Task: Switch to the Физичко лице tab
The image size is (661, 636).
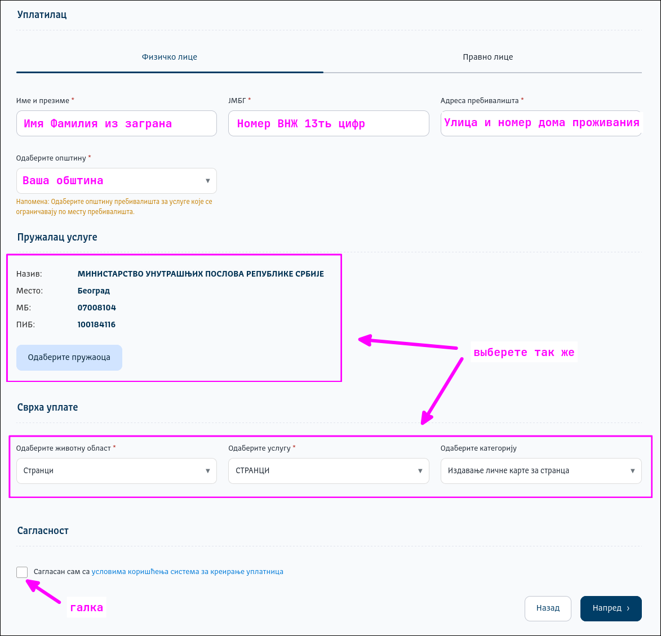Action: [170, 57]
